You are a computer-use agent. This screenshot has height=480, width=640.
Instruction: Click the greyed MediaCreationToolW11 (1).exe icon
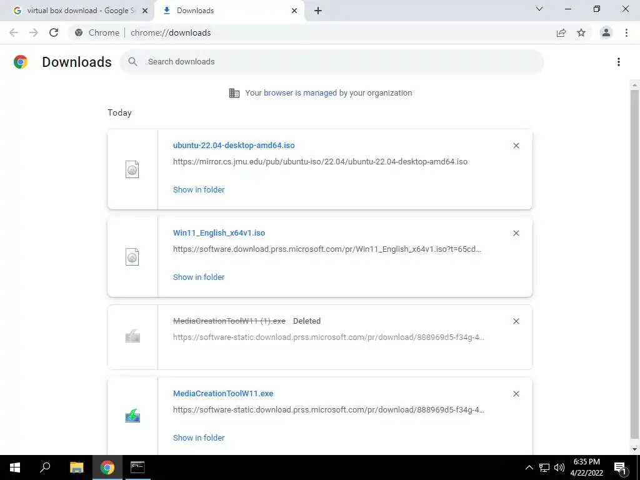pyautogui.click(x=132, y=336)
